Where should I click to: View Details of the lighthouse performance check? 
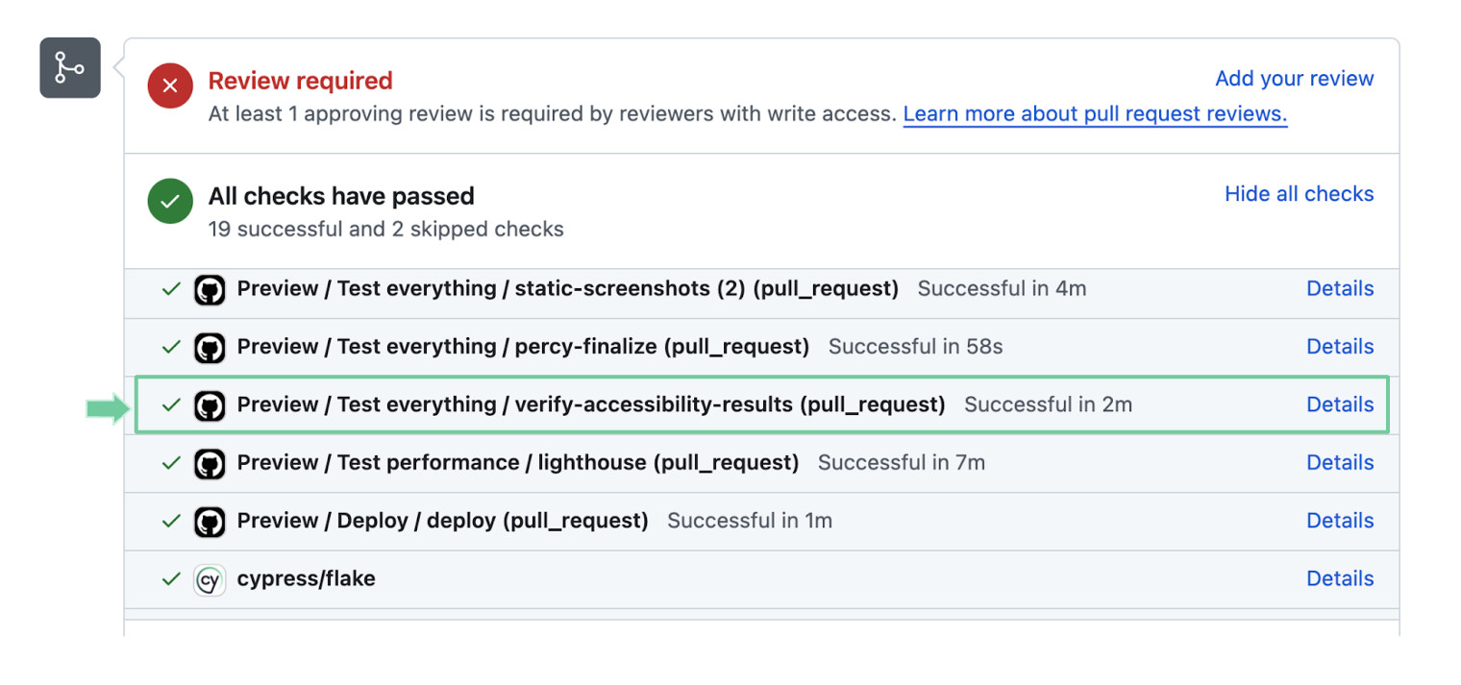(x=1340, y=463)
